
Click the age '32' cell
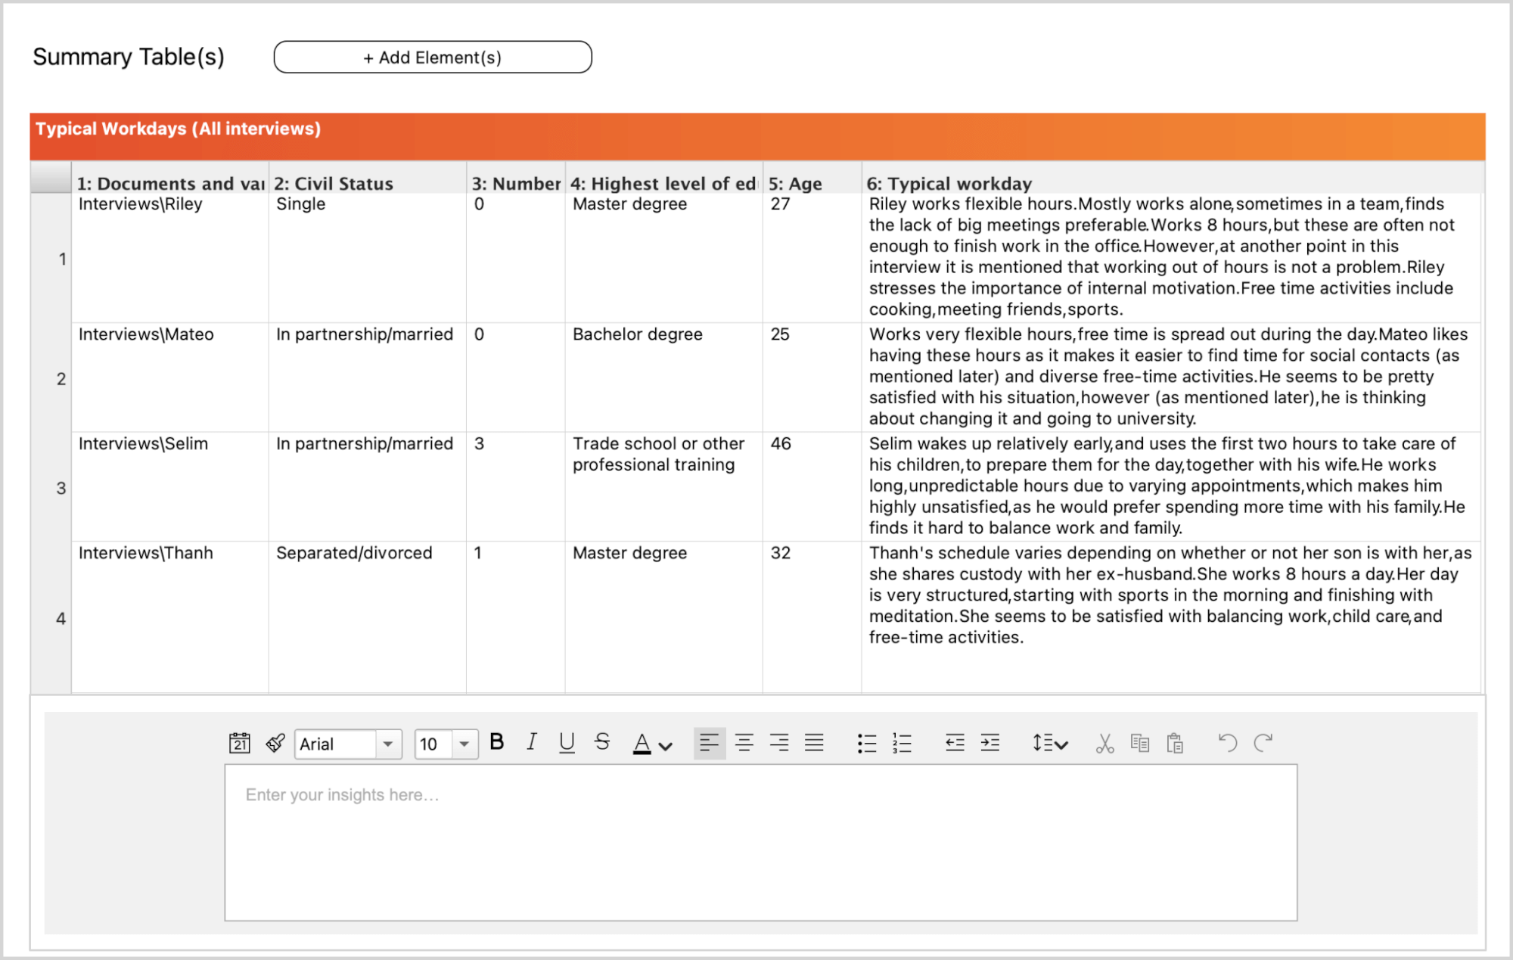812,617
